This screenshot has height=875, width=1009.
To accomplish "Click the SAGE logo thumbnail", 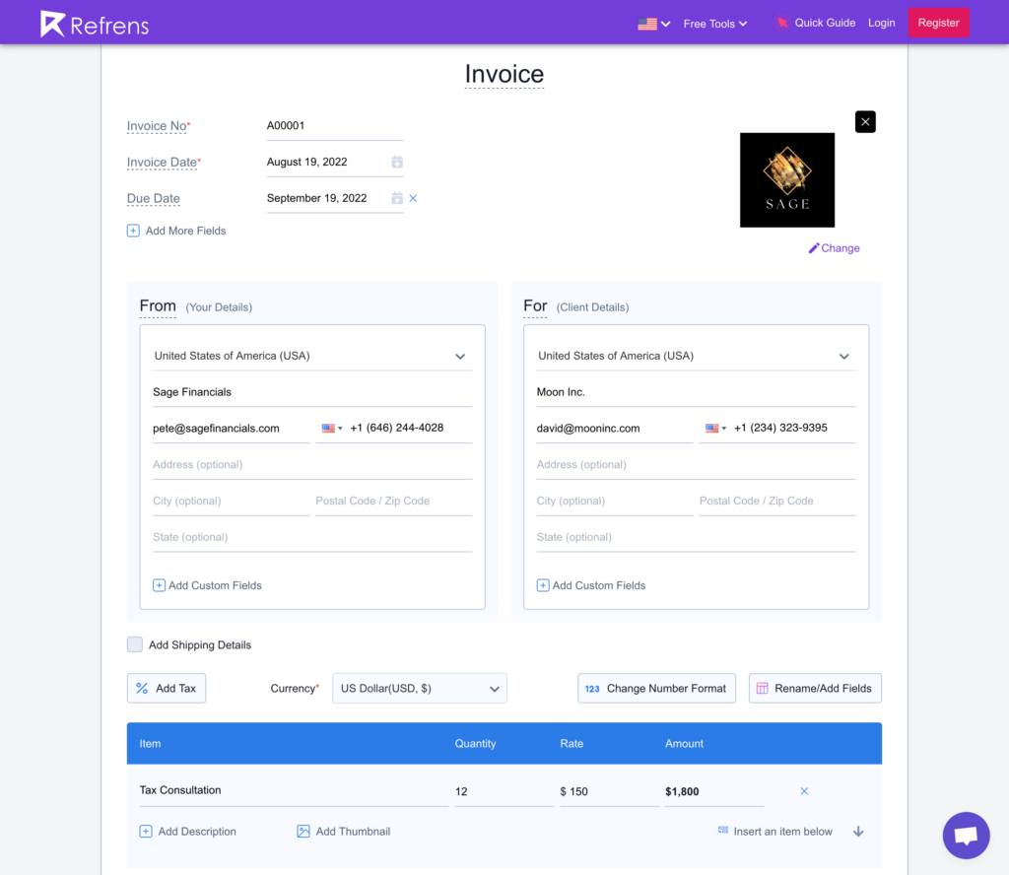I will [x=786, y=179].
